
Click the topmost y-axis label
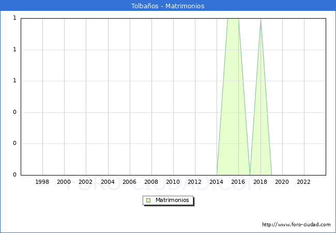14,19
